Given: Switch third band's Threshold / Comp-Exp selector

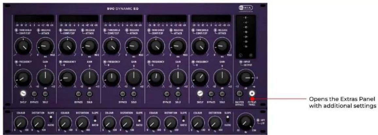Looking at the screenshot, I should coord(105,30).
